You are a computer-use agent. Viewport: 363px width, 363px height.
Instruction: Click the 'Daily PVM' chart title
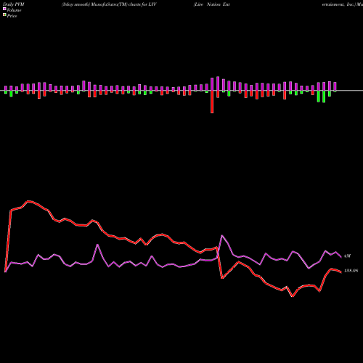[14, 4]
